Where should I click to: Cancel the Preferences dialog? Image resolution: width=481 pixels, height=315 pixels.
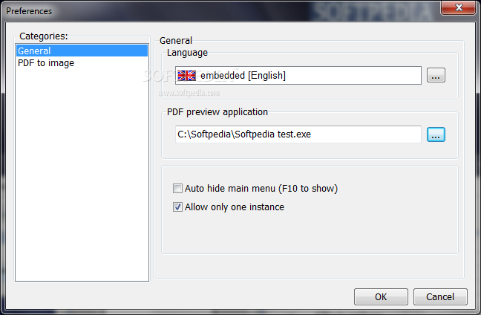[x=440, y=296]
